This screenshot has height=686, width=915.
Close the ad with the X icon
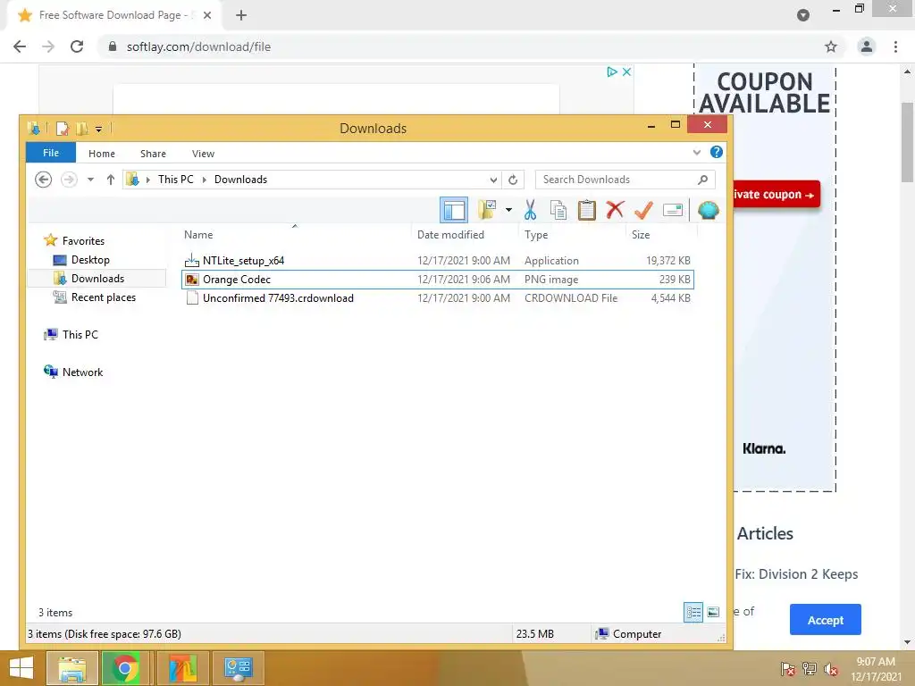click(x=626, y=71)
